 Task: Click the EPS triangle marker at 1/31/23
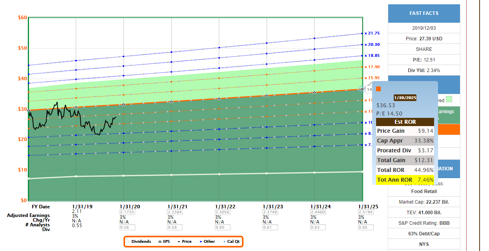click(267, 96)
